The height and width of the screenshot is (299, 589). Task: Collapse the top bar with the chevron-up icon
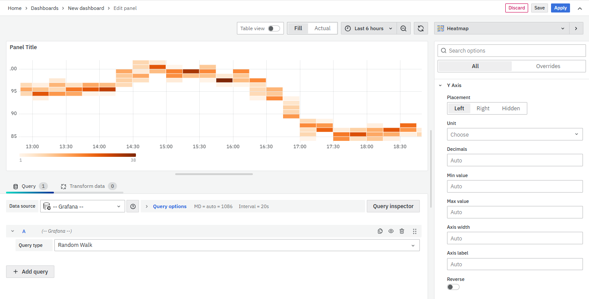(x=580, y=8)
